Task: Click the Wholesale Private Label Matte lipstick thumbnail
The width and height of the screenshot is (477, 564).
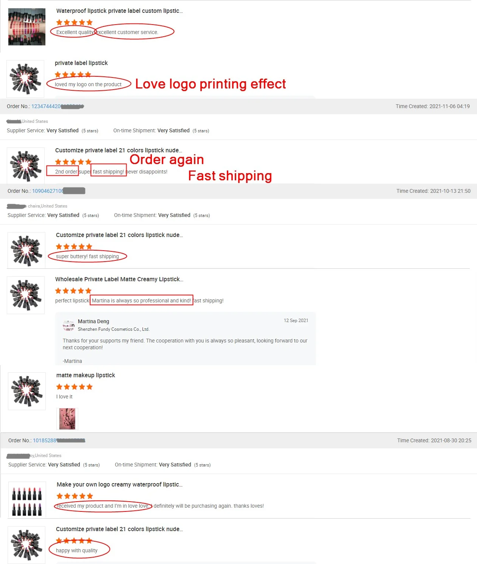Action: 26,295
